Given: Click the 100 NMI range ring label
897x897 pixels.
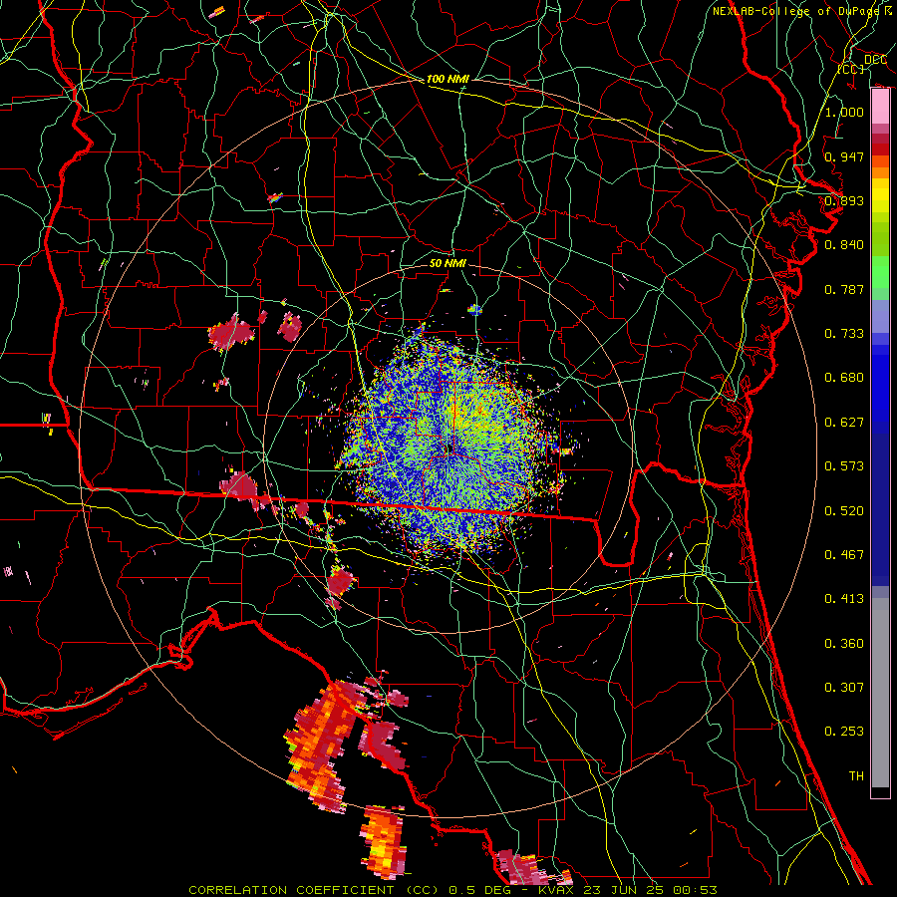Looking at the screenshot, I should point(448,79).
